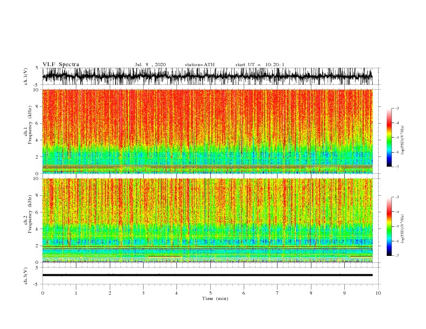Image resolution: width=426 pixels, height=329 pixels.
Task: Click the "-7" tick on the ch.1 colorbar
Action: 396,167
